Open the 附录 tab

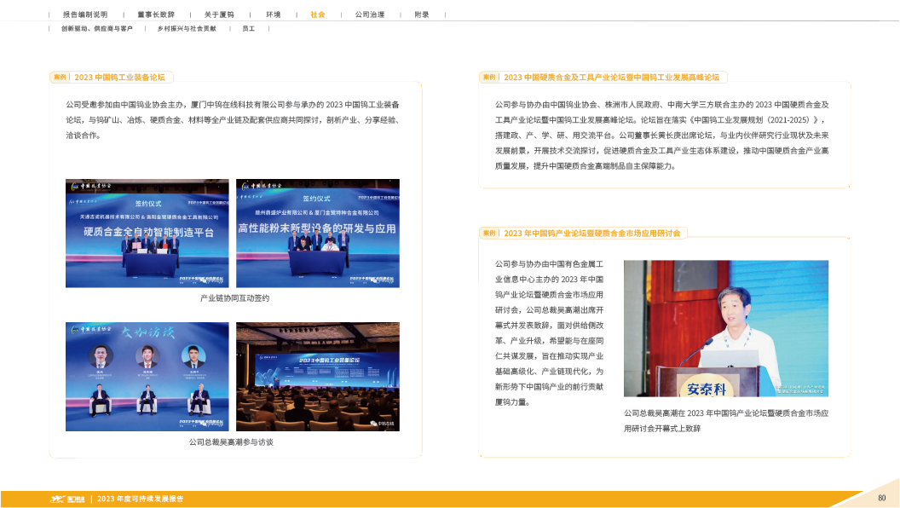(422, 14)
